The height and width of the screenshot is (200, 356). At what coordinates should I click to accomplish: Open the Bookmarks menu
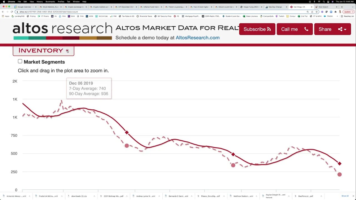point(50,2)
